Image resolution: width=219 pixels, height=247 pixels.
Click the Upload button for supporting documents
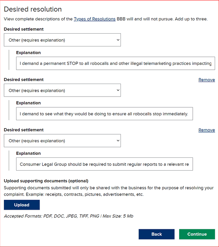coord(22,205)
